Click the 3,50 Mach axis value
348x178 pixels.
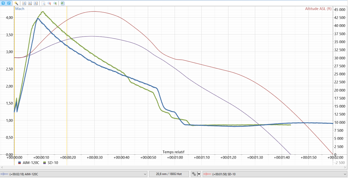point(10,35)
